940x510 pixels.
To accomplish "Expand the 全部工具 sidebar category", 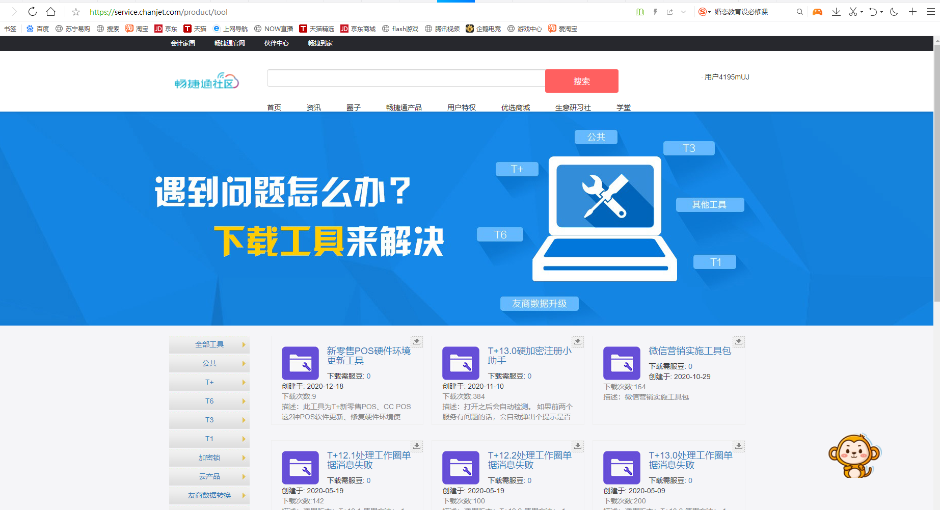I will pos(209,344).
